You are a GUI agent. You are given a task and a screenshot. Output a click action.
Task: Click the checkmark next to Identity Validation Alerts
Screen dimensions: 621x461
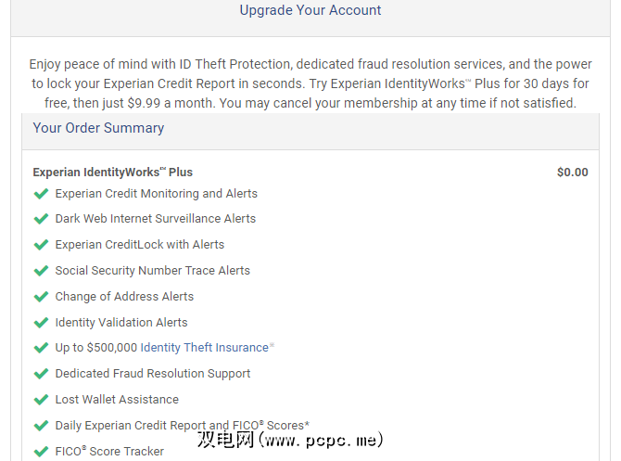click(x=40, y=323)
